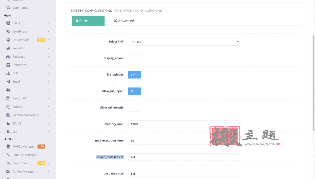The height and width of the screenshot is (179, 315).
Task: Turn off the file_uploads On toggle
Action: tap(134, 75)
